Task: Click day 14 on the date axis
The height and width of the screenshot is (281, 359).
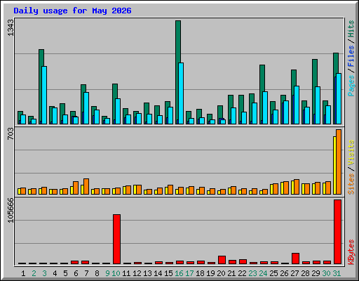Action: tap(158, 273)
